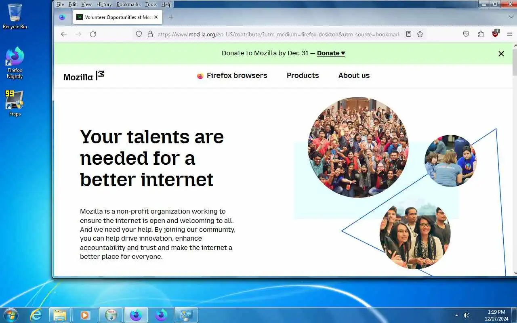
Task: Show hidden system tray icons
Action: (x=456, y=315)
